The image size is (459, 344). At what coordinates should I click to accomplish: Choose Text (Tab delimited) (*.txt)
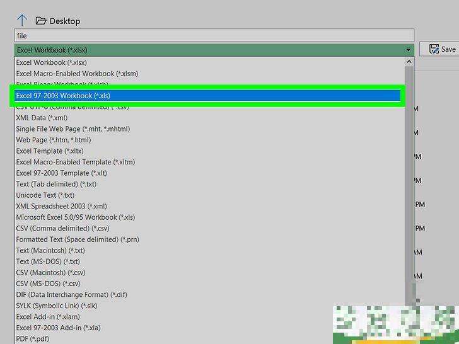tap(56, 184)
